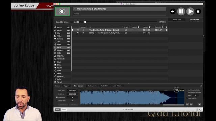Pause all cues with the transport pause button
216x121 pixels.
[x=181, y=11]
